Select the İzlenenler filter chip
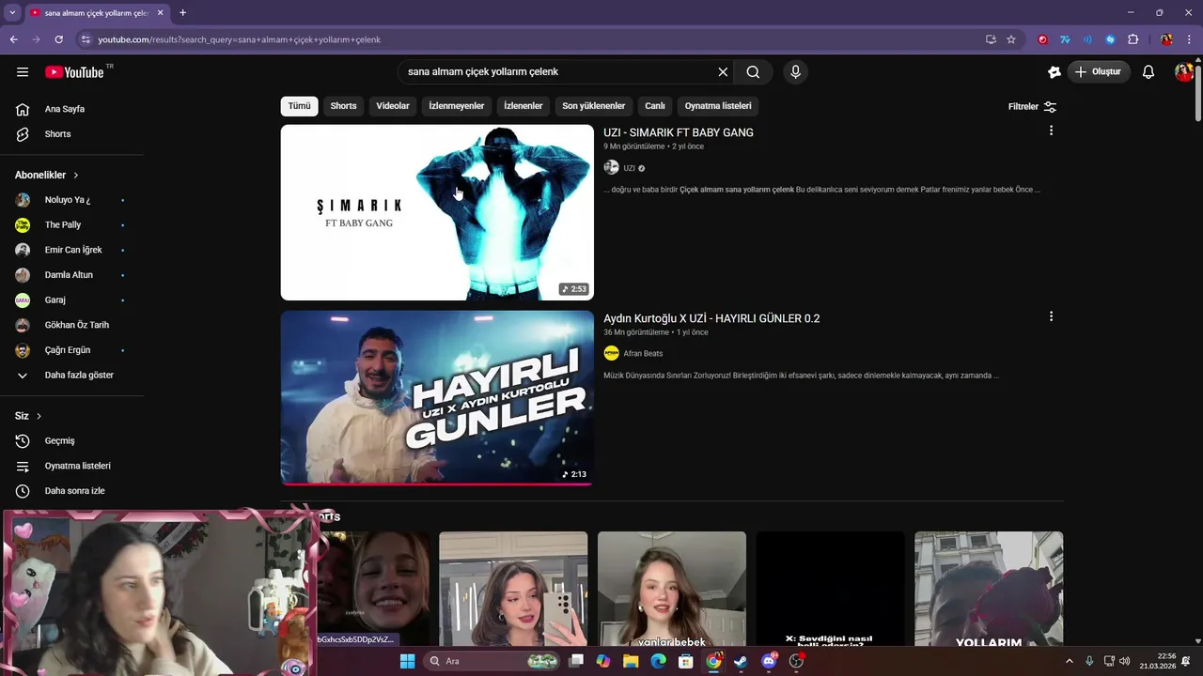The image size is (1203, 676). pyautogui.click(x=523, y=106)
